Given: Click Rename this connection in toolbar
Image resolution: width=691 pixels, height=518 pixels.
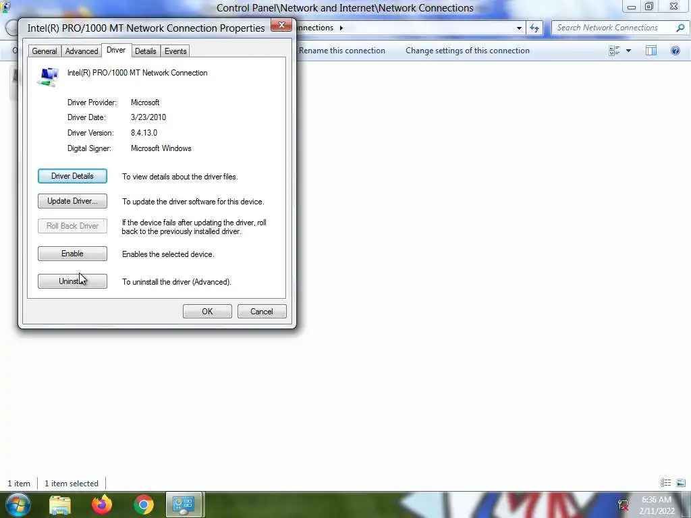Looking at the screenshot, I should tap(342, 51).
